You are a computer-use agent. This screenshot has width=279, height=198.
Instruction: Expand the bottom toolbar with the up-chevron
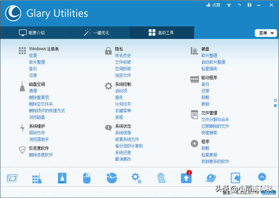262,177
